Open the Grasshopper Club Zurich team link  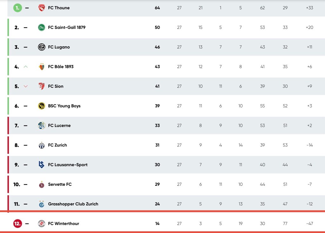pyautogui.click(x=73, y=204)
